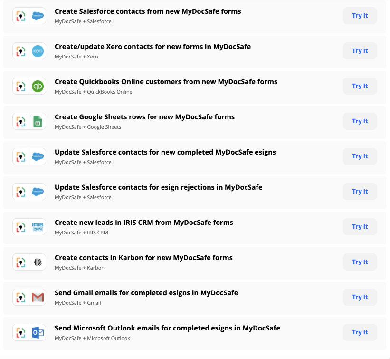Open 'Update Salesforce contacts for new completed' title
The image size is (390, 359).
pos(165,152)
